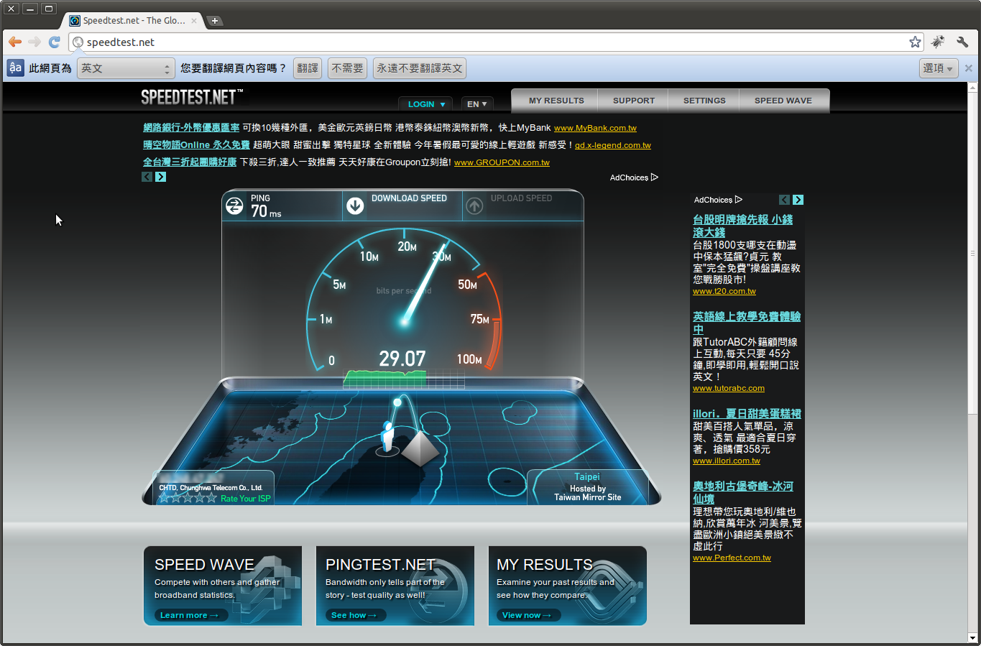Click the ping icon on the speed gauge
This screenshot has height=646, width=981.
235,206
